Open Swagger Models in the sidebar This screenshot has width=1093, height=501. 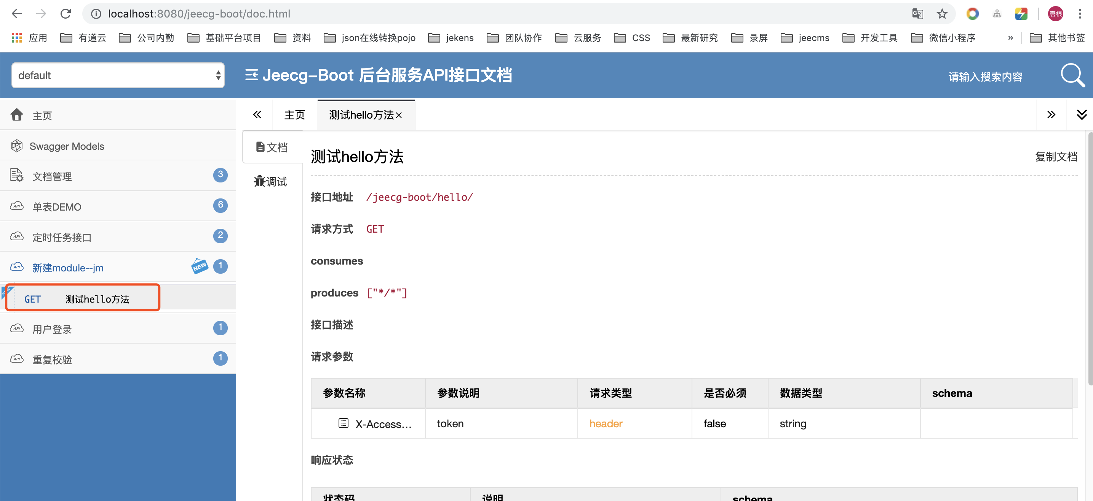(118, 146)
